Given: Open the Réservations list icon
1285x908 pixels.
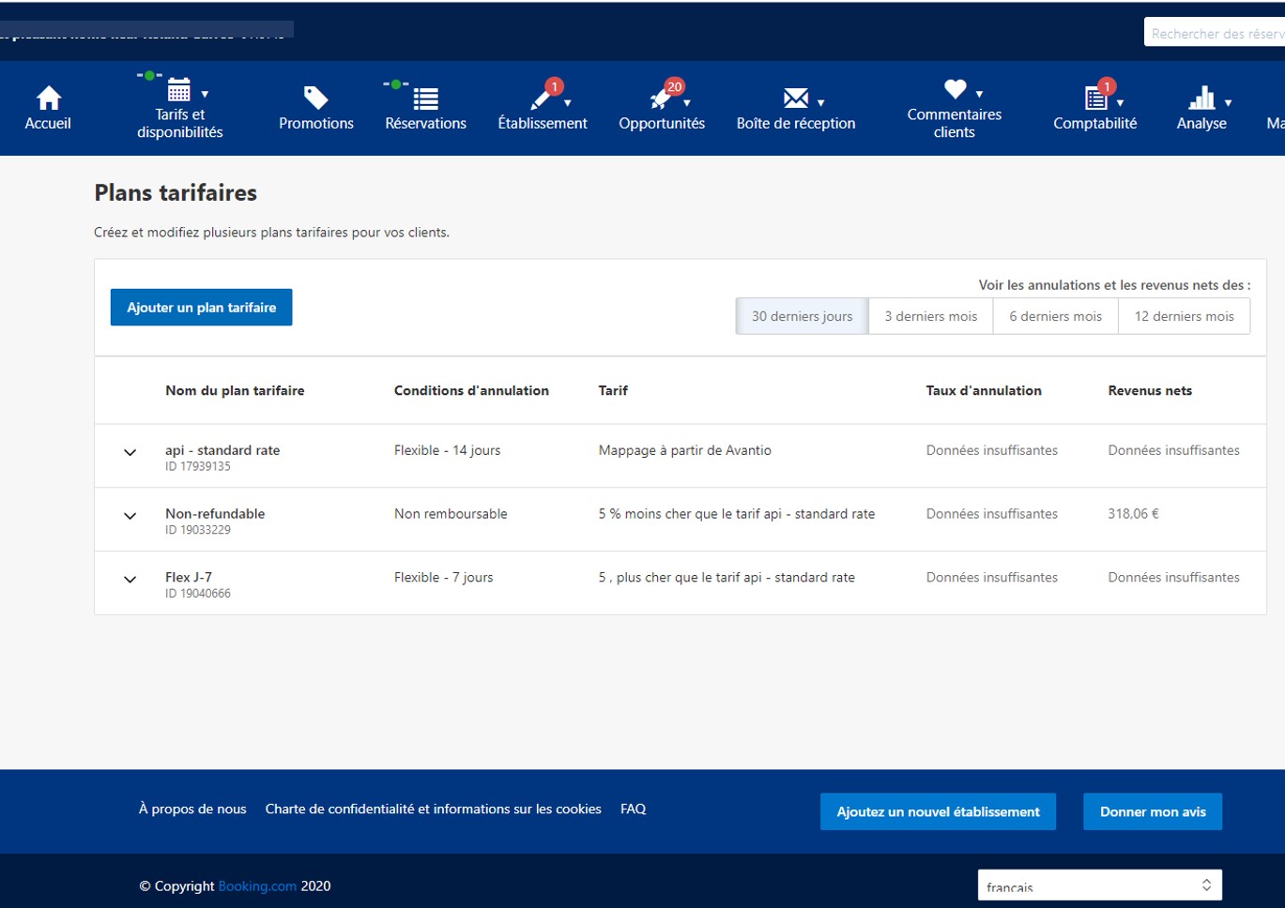Looking at the screenshot, I should point(424,98).
